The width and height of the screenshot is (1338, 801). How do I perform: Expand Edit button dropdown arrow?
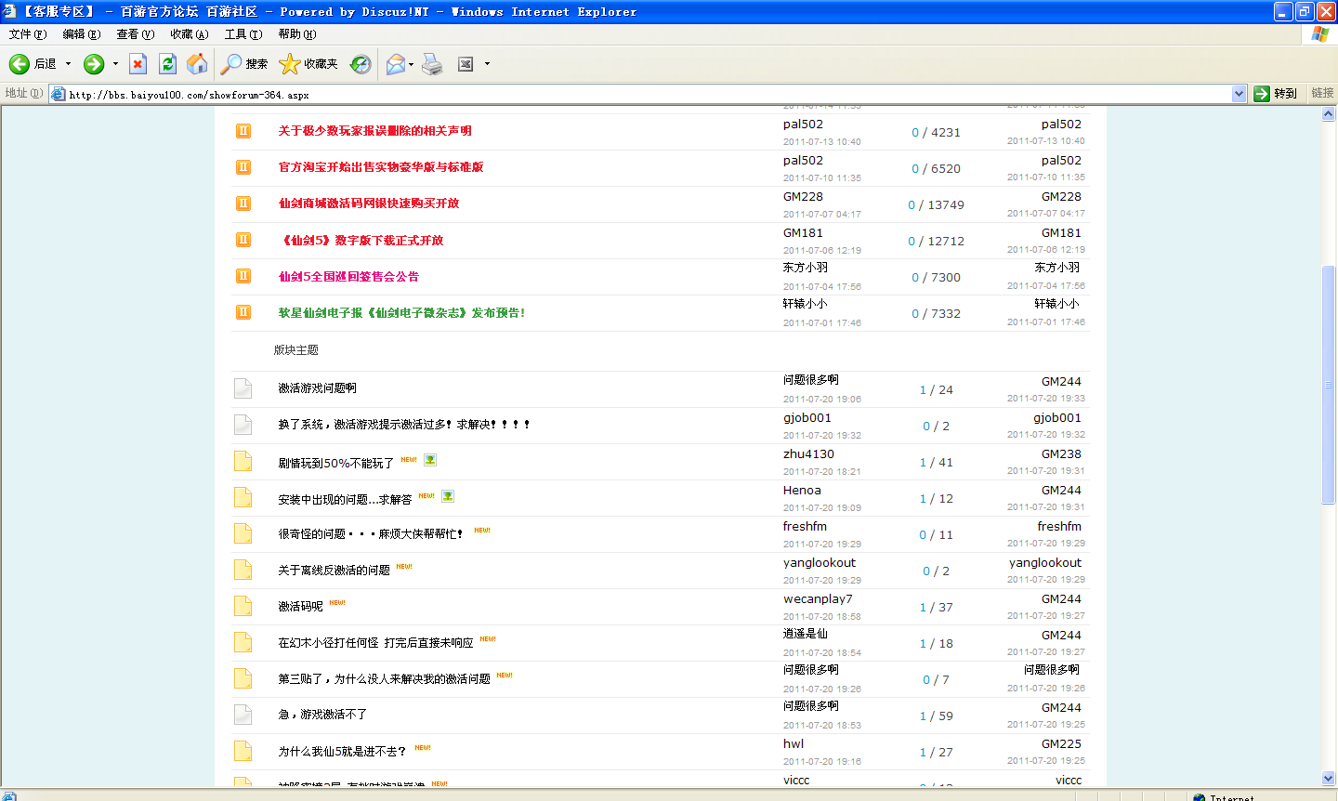[x=487, y=63]
